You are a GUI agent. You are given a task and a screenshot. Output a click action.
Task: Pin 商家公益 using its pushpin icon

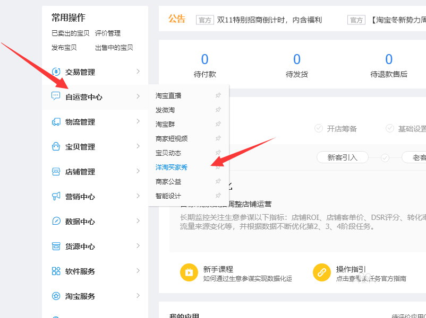click(218, 181)
